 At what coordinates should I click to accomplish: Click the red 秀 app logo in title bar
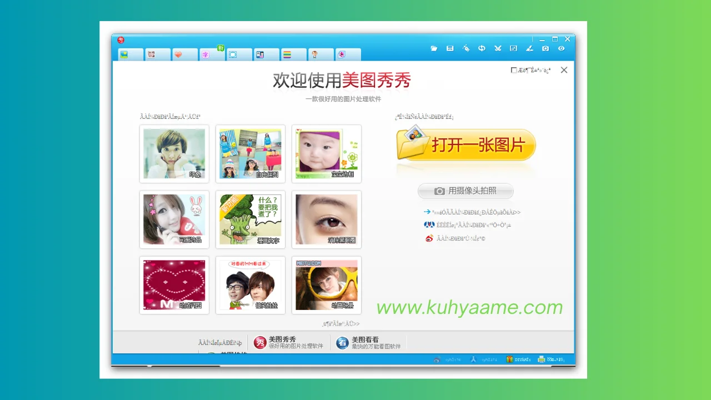(x=121, y=40)
